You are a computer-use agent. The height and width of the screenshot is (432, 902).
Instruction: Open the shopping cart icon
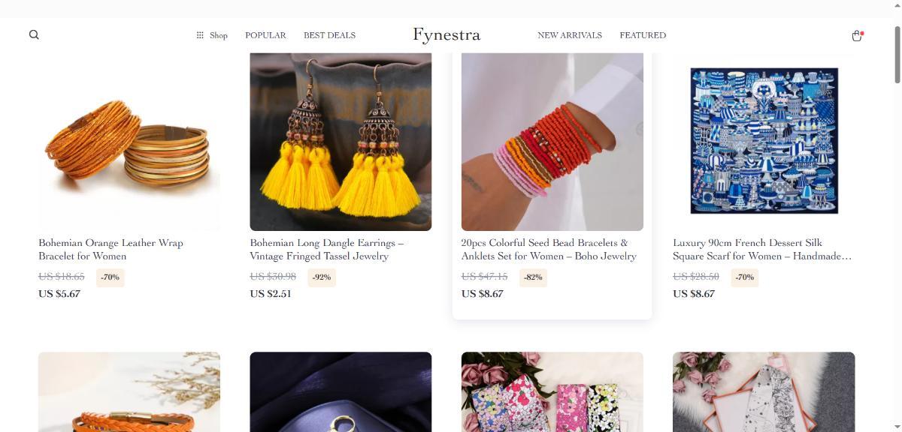[x=857, y=35]
